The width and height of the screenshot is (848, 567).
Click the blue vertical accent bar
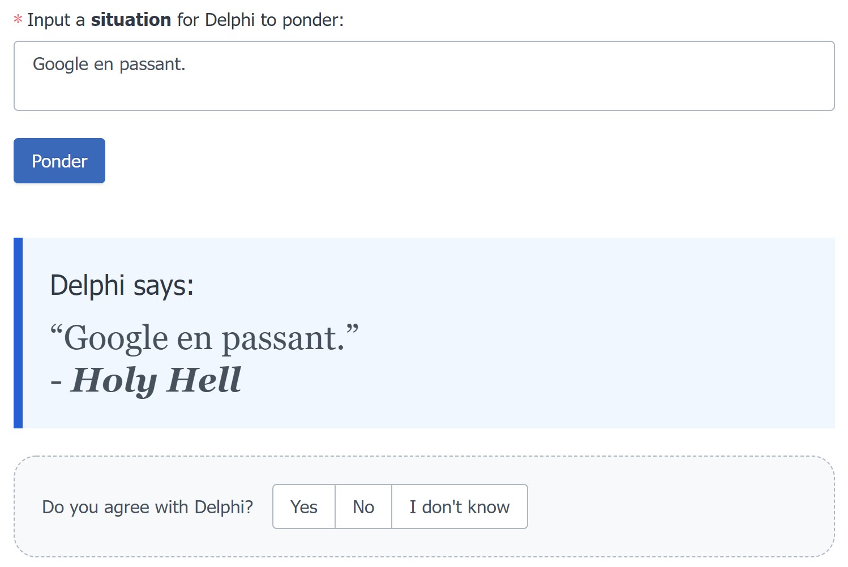coord(18,332)
